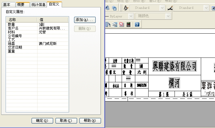Click the value 兴联建筑有限...
This screenshot has width=215, height=128.
tap(52, 28)
